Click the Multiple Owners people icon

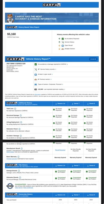(63, 49)
